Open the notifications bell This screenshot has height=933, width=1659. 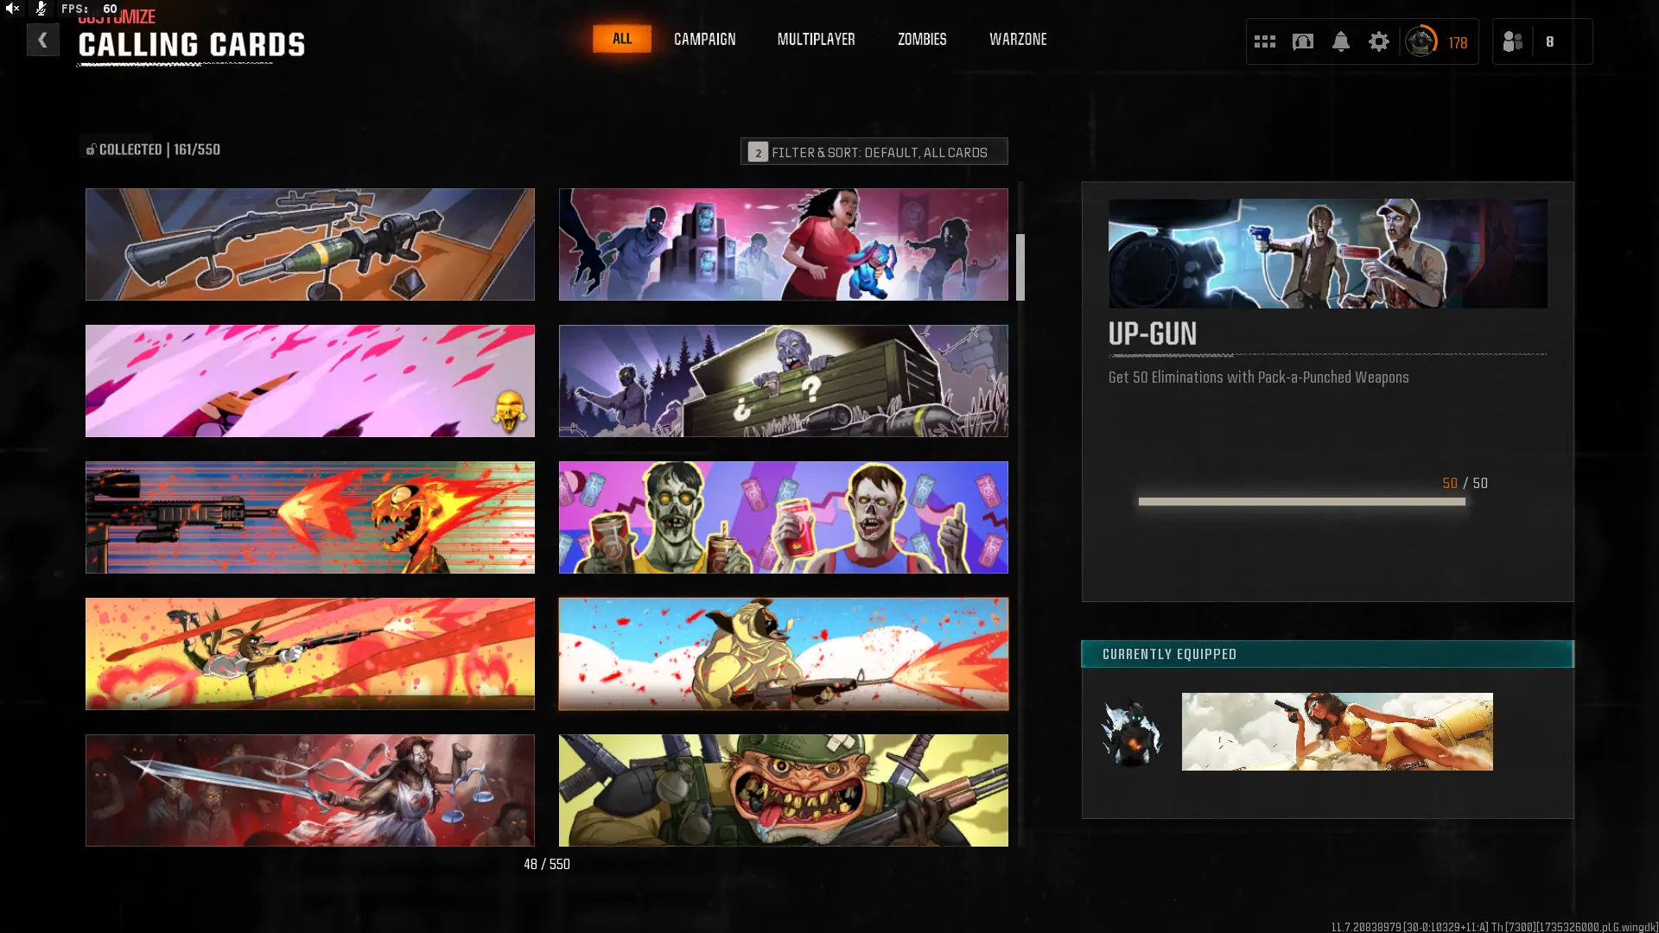[1340, 41]
